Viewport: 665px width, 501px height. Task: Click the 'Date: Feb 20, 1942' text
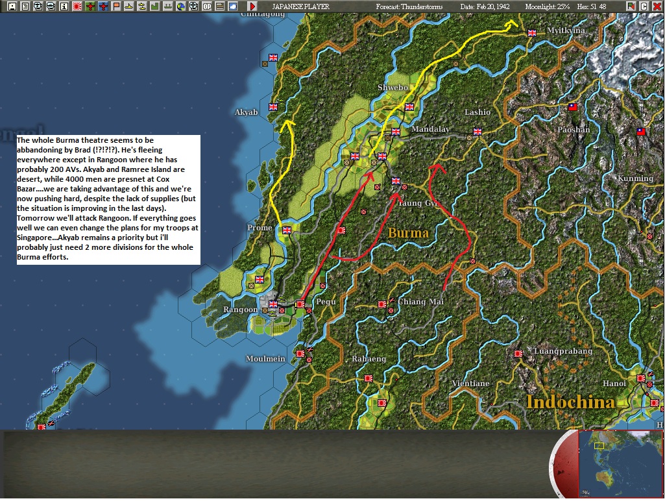pyautogui.click(x=485, y=6)
